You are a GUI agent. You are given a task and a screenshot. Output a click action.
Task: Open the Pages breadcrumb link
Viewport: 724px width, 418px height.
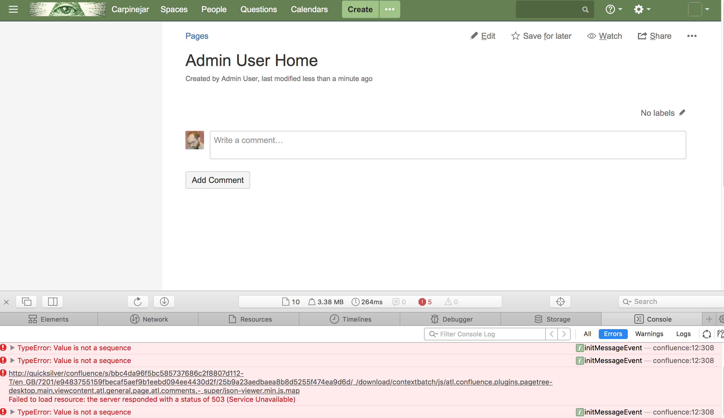point(197,36)
